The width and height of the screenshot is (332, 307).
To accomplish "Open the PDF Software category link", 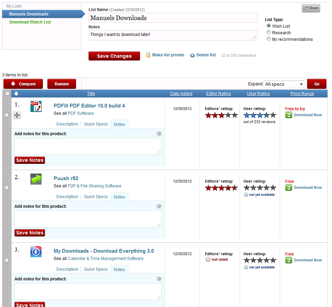I will point(81,113).
